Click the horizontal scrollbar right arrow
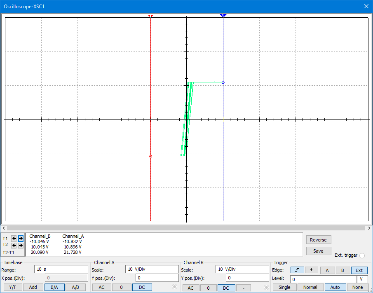Viewport: 373px width, 293px height. (x=369, y=228)
